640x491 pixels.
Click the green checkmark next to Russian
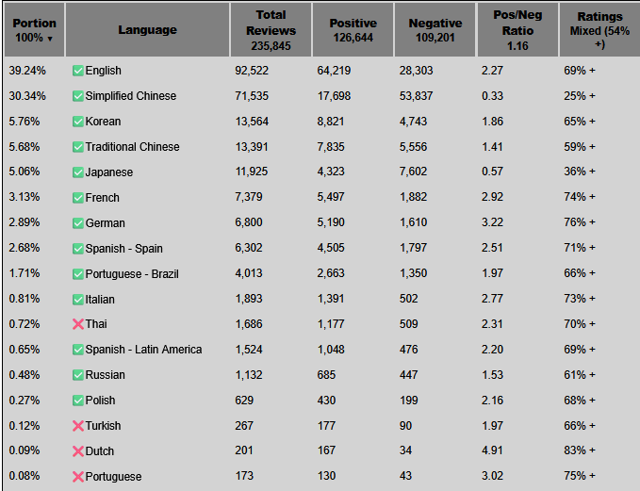[x=78, y=375]
